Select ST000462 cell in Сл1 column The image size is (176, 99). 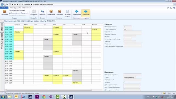(x=57, y=34)
